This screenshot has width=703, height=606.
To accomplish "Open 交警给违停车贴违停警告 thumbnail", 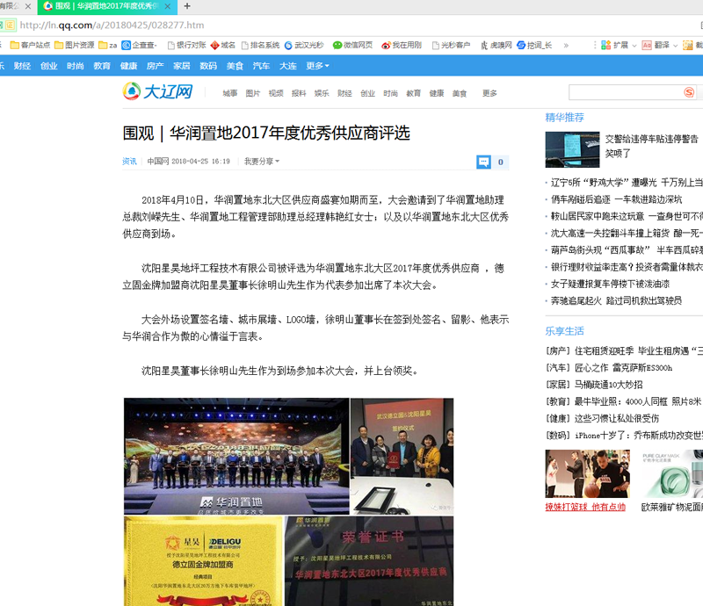I will pos(573,149).
